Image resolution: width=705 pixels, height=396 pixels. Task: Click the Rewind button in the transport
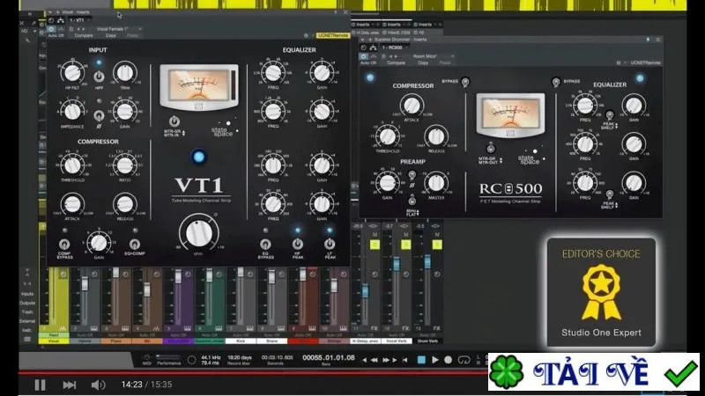pyautogui.click(x=374, y=360)
